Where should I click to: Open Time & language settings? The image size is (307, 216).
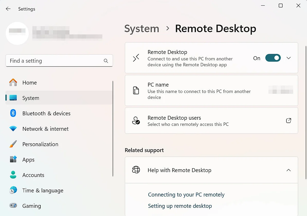click(x=59, y=190)
